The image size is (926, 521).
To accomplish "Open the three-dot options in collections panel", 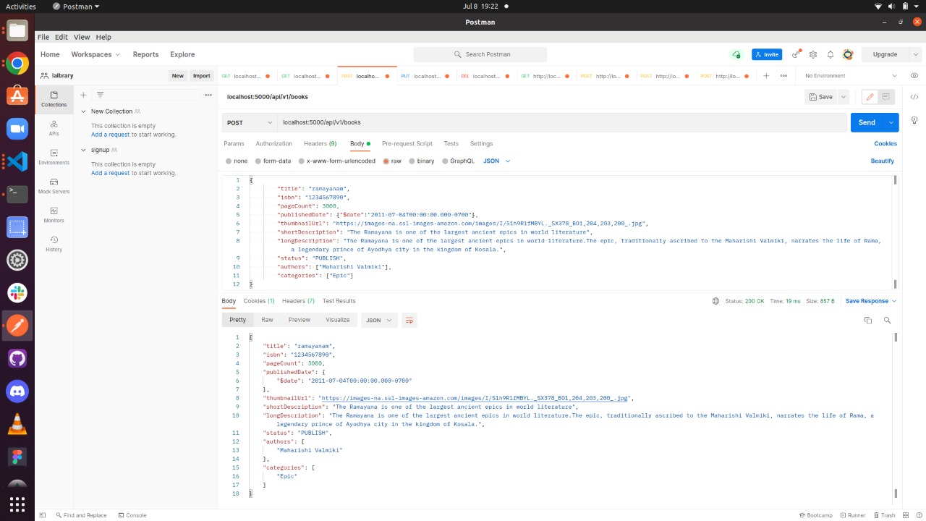I will 208,95.
